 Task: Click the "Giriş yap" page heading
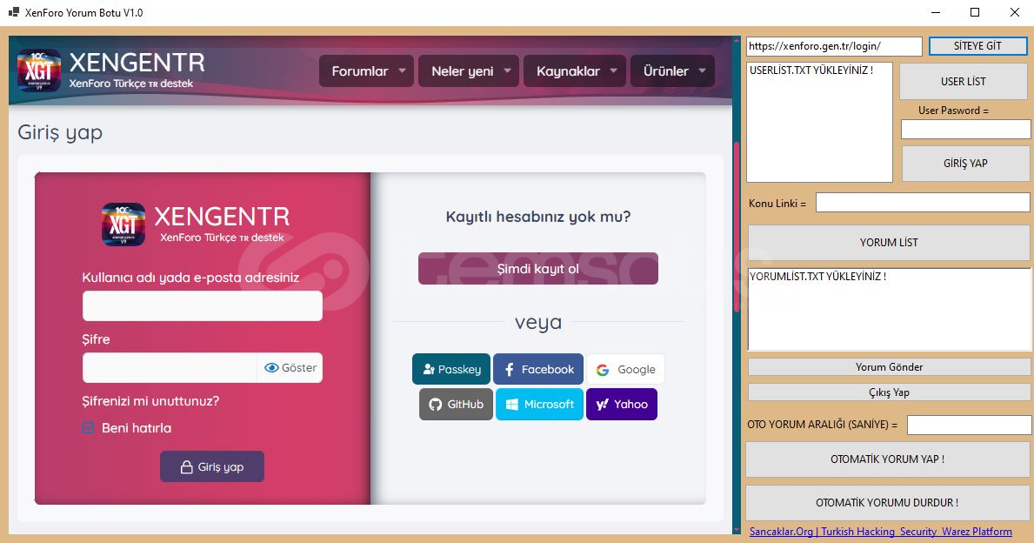[60, 132]
